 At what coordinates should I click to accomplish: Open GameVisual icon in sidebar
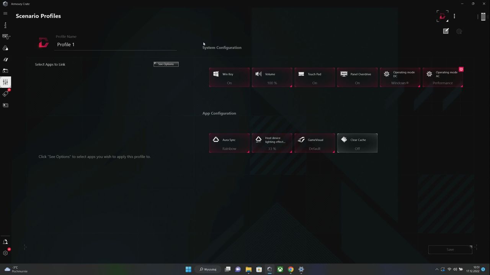[x=5, y=60]
